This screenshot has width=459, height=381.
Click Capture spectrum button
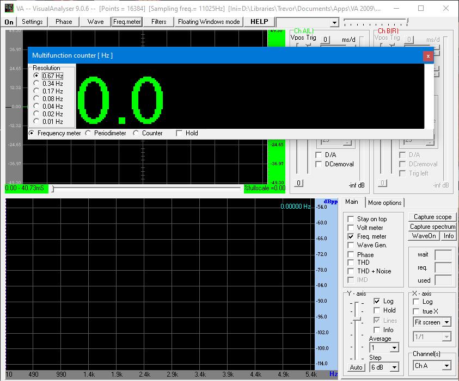pyautogui.click(x=432, y=227)
